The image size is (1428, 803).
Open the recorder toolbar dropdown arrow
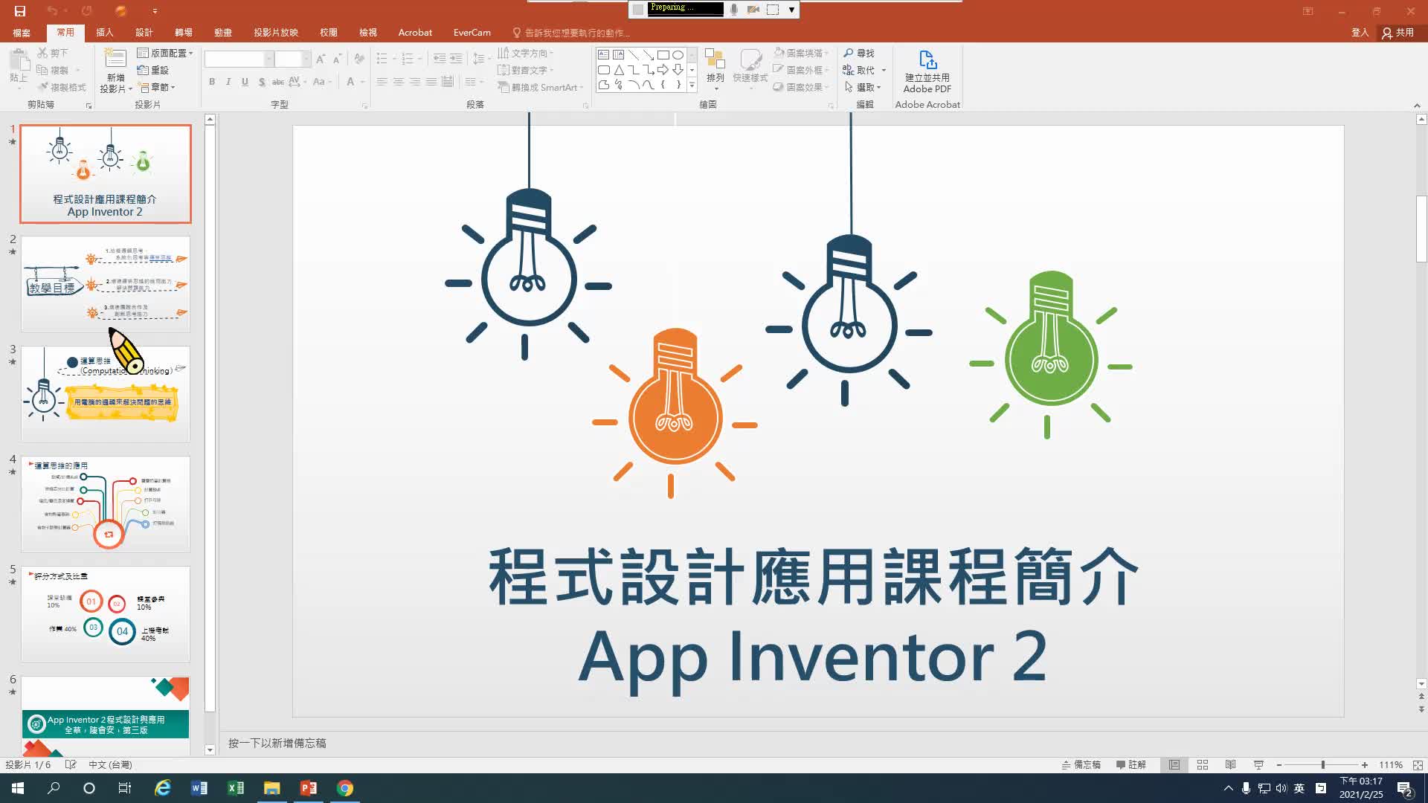click(x=791, y=10)
